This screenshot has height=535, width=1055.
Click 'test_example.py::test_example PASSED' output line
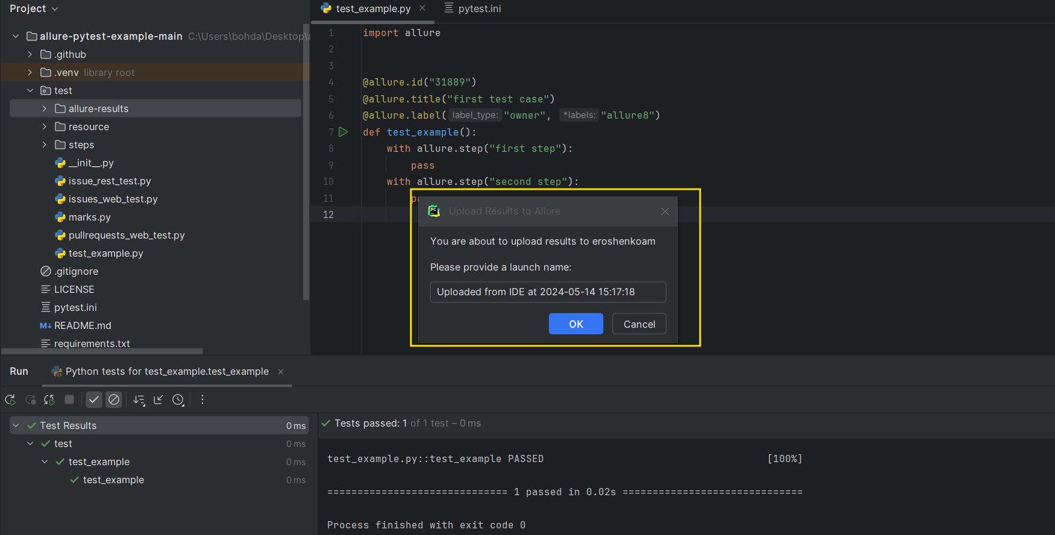click(435, 458)
